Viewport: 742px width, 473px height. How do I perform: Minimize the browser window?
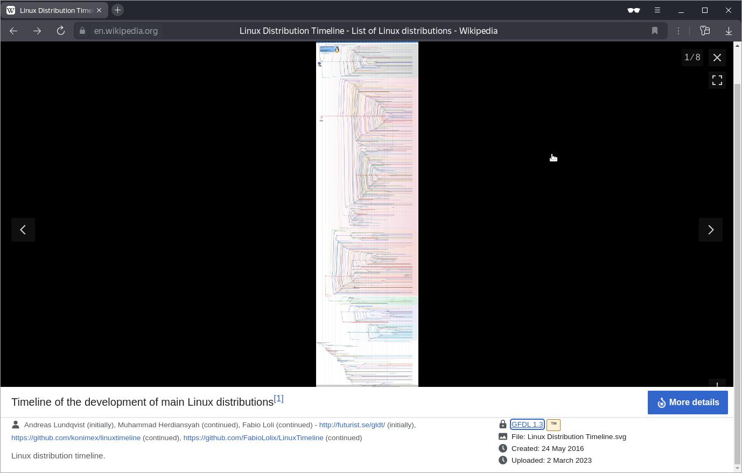pyautogui.click(x=681, y=10)
